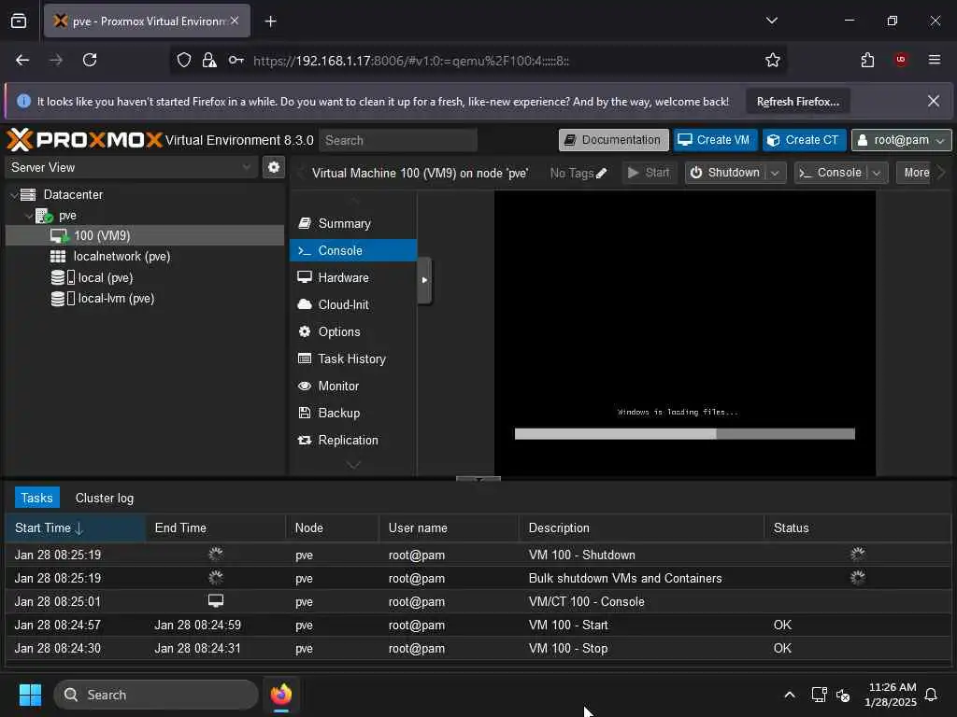Open the Backup section
This screenshot has height=717, width=957.
point(352,413)
